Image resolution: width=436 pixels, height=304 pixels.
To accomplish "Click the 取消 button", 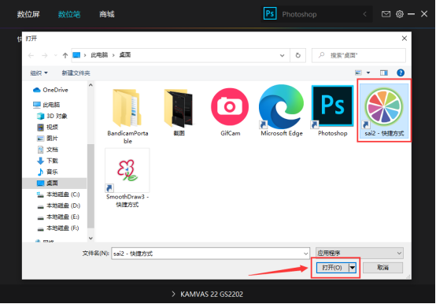I will 382,268.
